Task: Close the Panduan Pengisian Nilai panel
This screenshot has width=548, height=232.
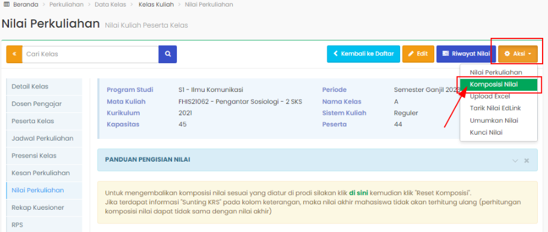Action: pos(526,160)
